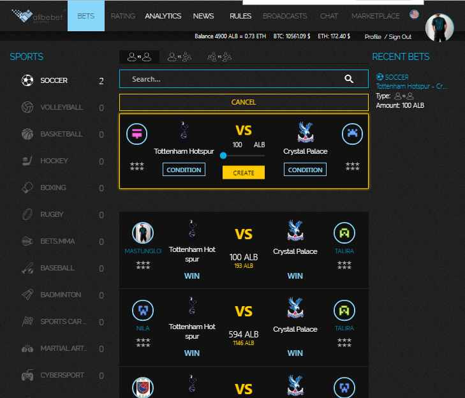Click 'Balance 4900 ALB = 0.73 ETH' text
The width and height of the screenshot is (465, 398).
click(230, 36)
